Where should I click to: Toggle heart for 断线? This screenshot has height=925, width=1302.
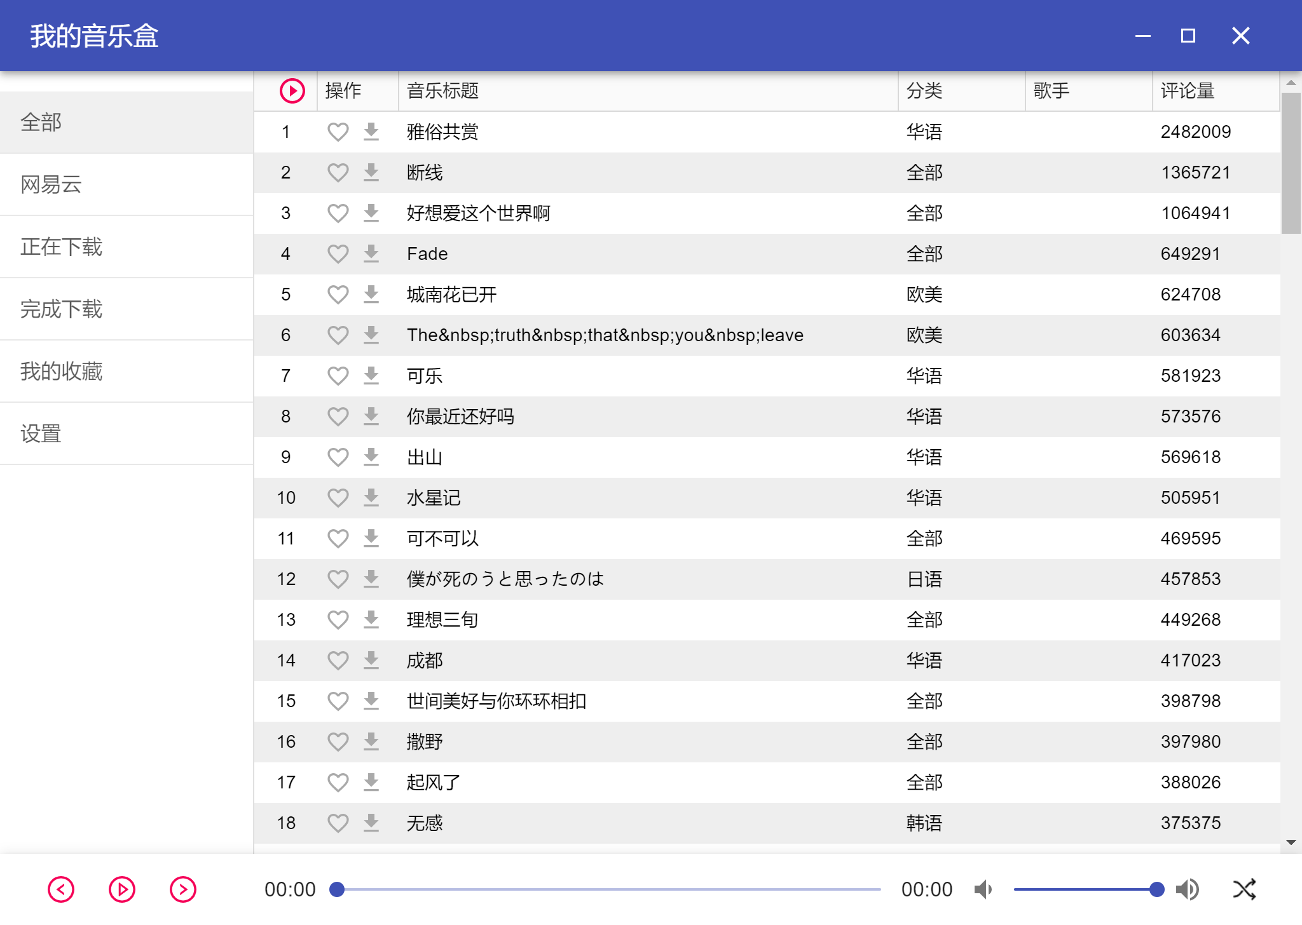pos(338,172)
